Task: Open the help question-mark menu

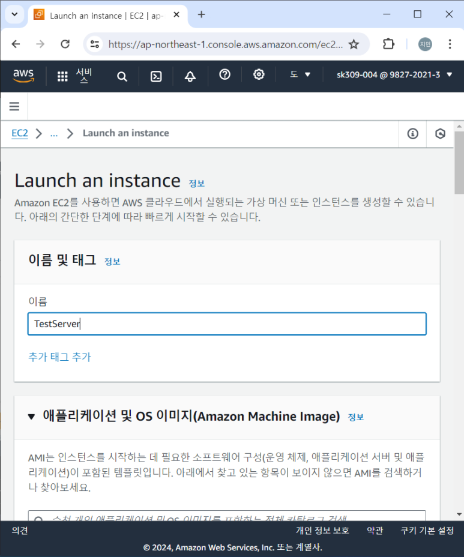Action: click(x=224, y=74)
